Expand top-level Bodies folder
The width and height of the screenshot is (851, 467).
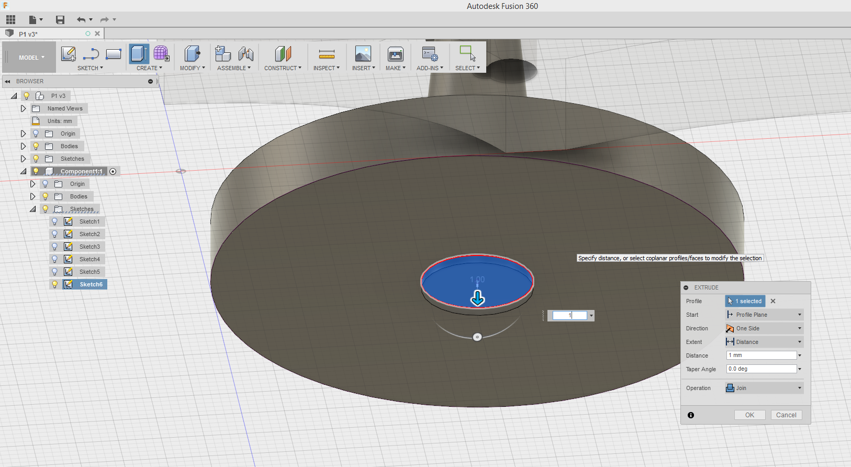pyautogui.click(x=23, y=146)
